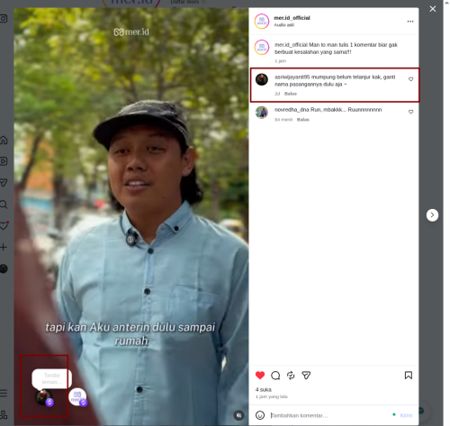The image size is (450, 426).
Task: Reply to novredha_dna via Balas
Action: [303, 120]
